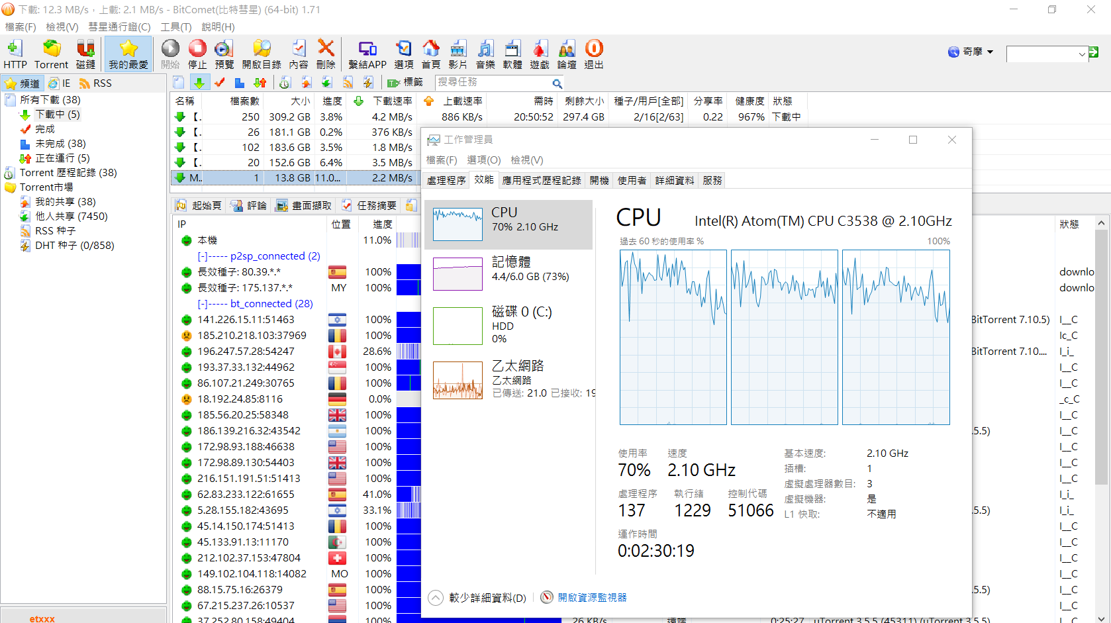Image resolution: width=1111 pixels, height=623 pixels.
Task: Select 磁碟 0 (C:) performance item
Action: (x=508, y=325)
